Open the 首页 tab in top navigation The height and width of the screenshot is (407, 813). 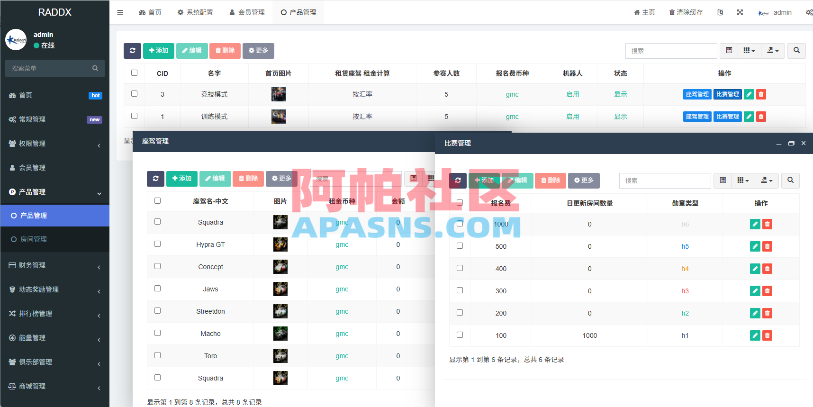[x=150, y=12]
